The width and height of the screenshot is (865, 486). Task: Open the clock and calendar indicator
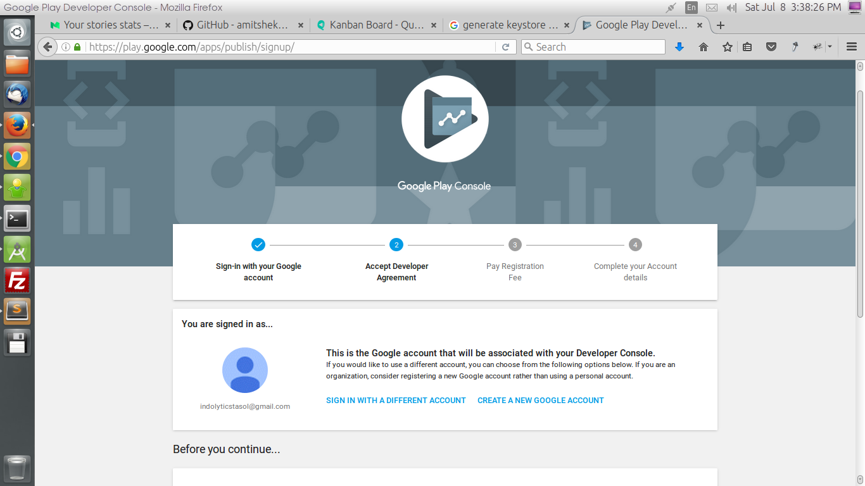click(793, 8)
